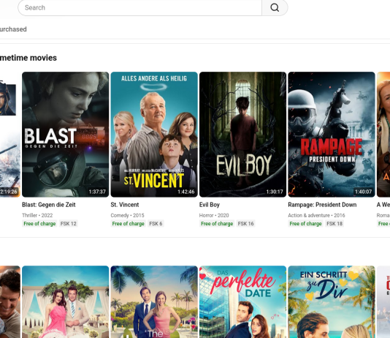The image size is (390, 338).
Task: Focus the Search input field
Action: [139, 7]
